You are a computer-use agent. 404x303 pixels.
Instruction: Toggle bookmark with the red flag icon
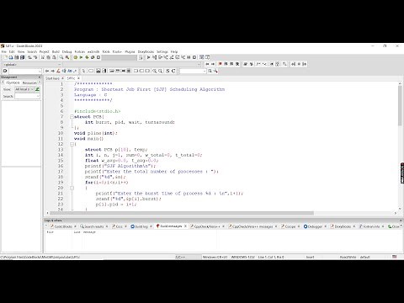220,64
